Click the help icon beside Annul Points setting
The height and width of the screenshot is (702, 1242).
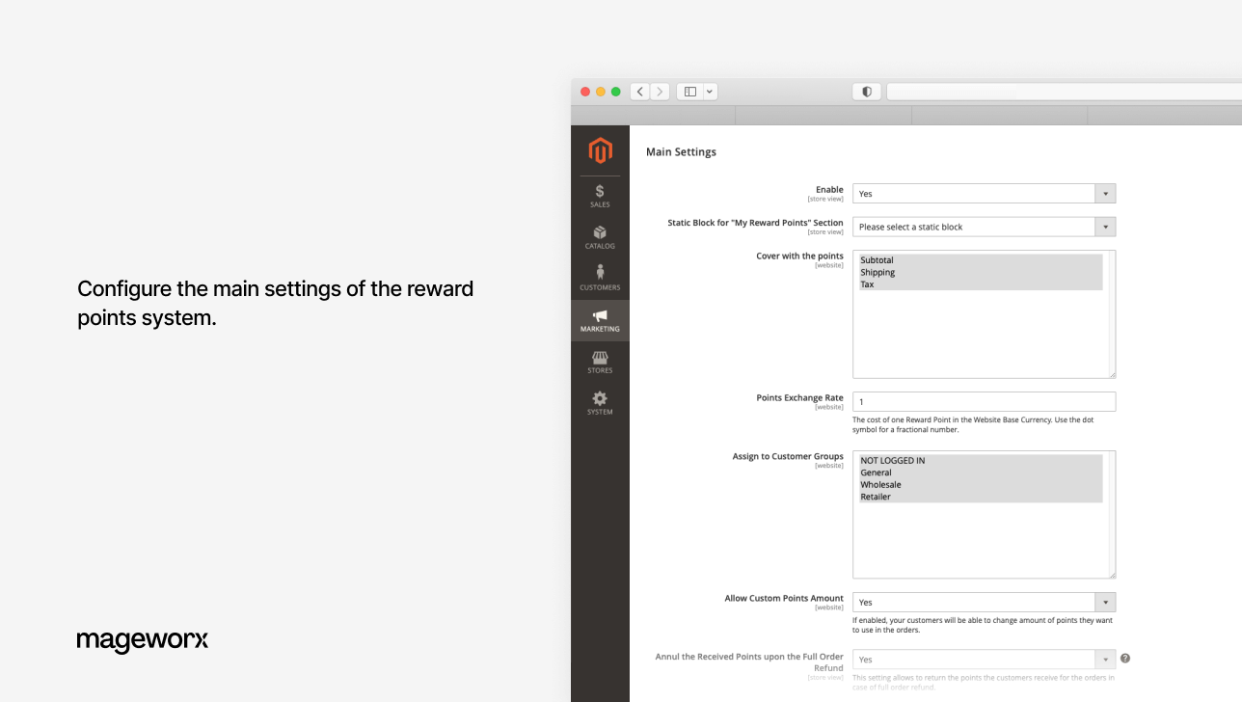pyautogui.click(x=1124, y=658)
